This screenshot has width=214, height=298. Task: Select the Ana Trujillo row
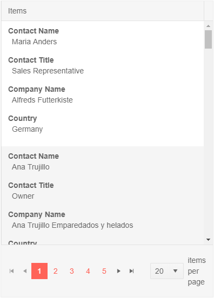tap(103, 195)
